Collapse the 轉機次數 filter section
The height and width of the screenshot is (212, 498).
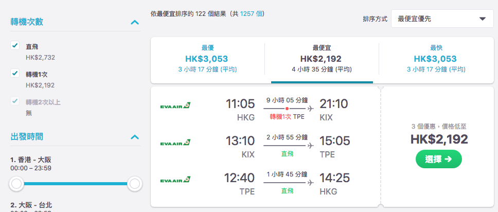point(135,22)
